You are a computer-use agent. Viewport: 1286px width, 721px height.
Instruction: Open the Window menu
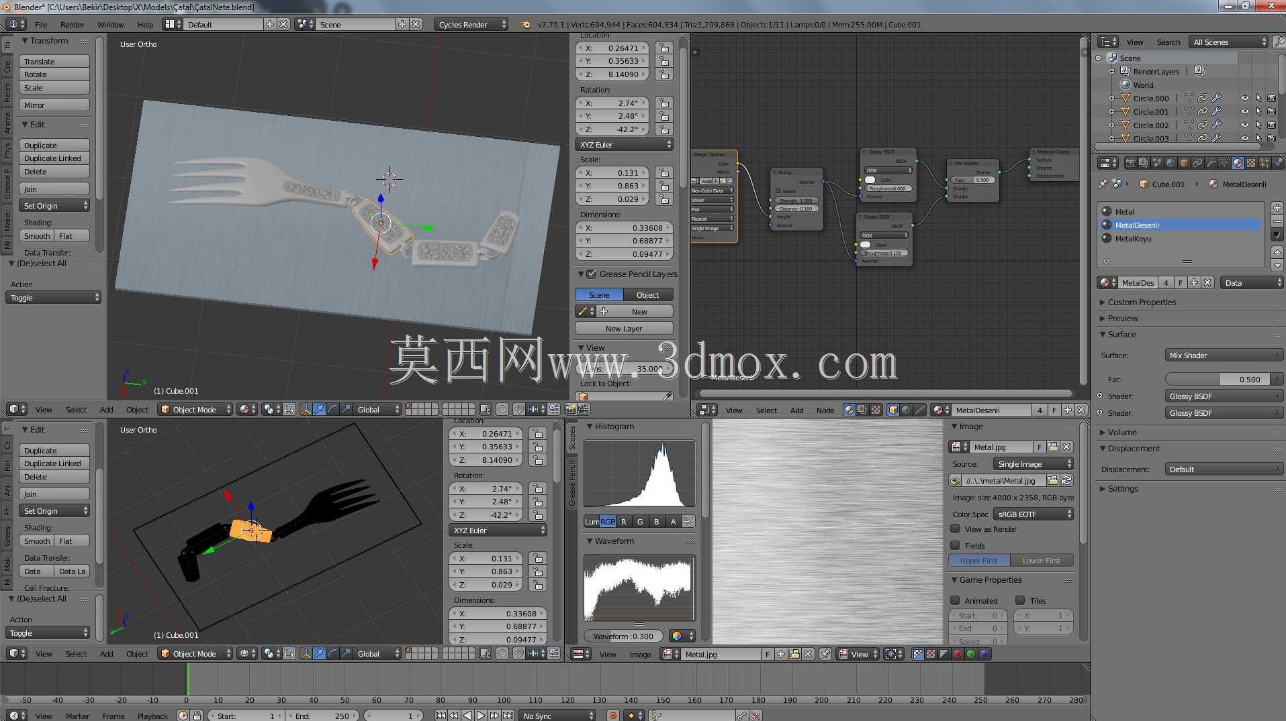coord(110,24)
